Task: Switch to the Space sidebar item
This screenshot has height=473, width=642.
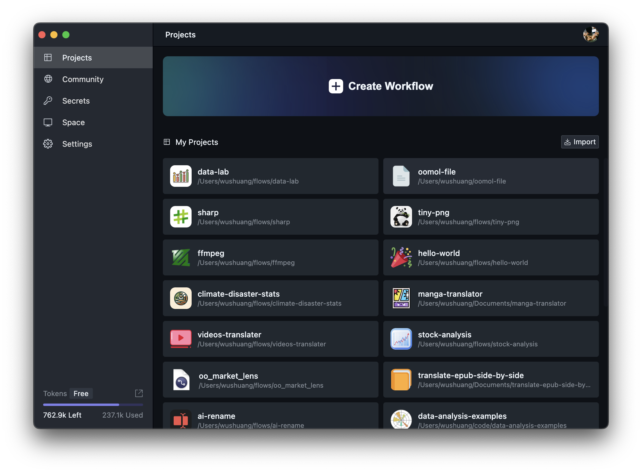Action: 73,122
